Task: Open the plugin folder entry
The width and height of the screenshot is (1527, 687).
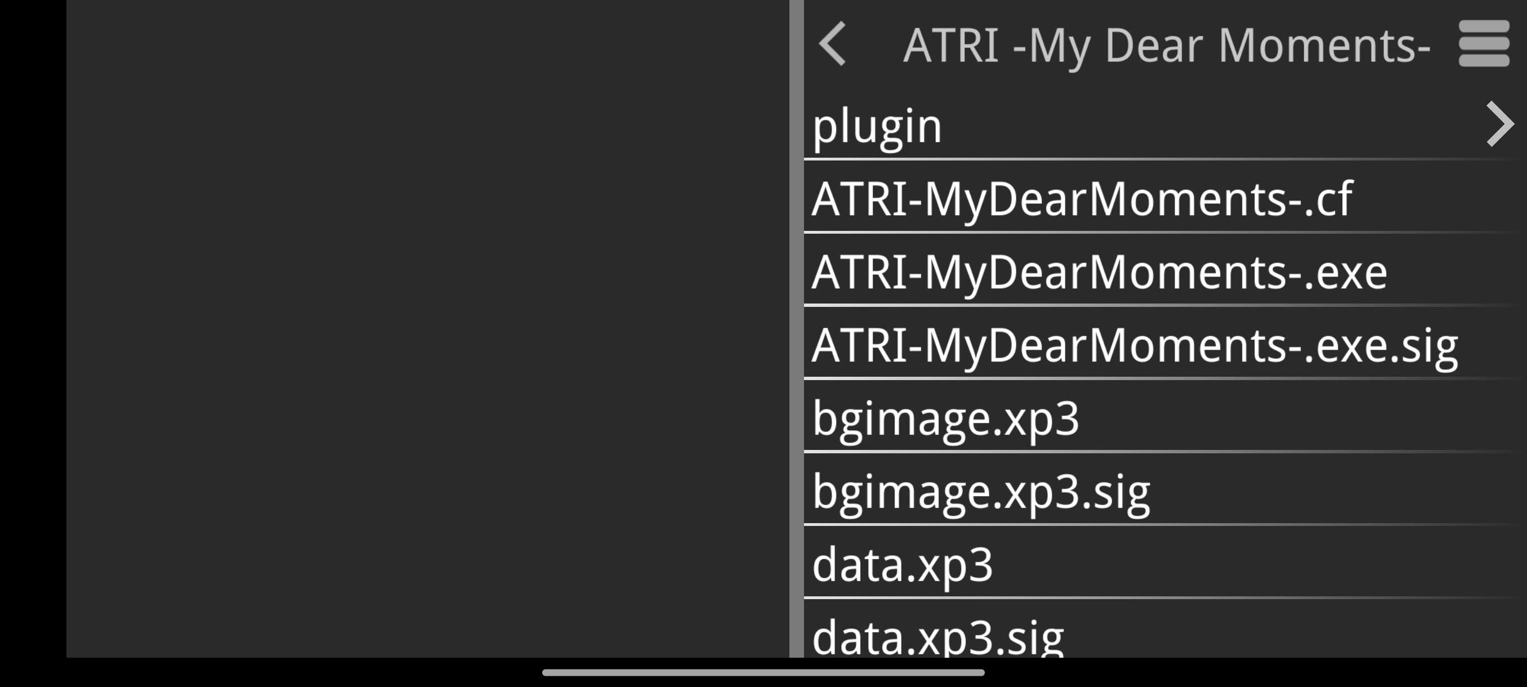Action: click(x=1166, y=124)
